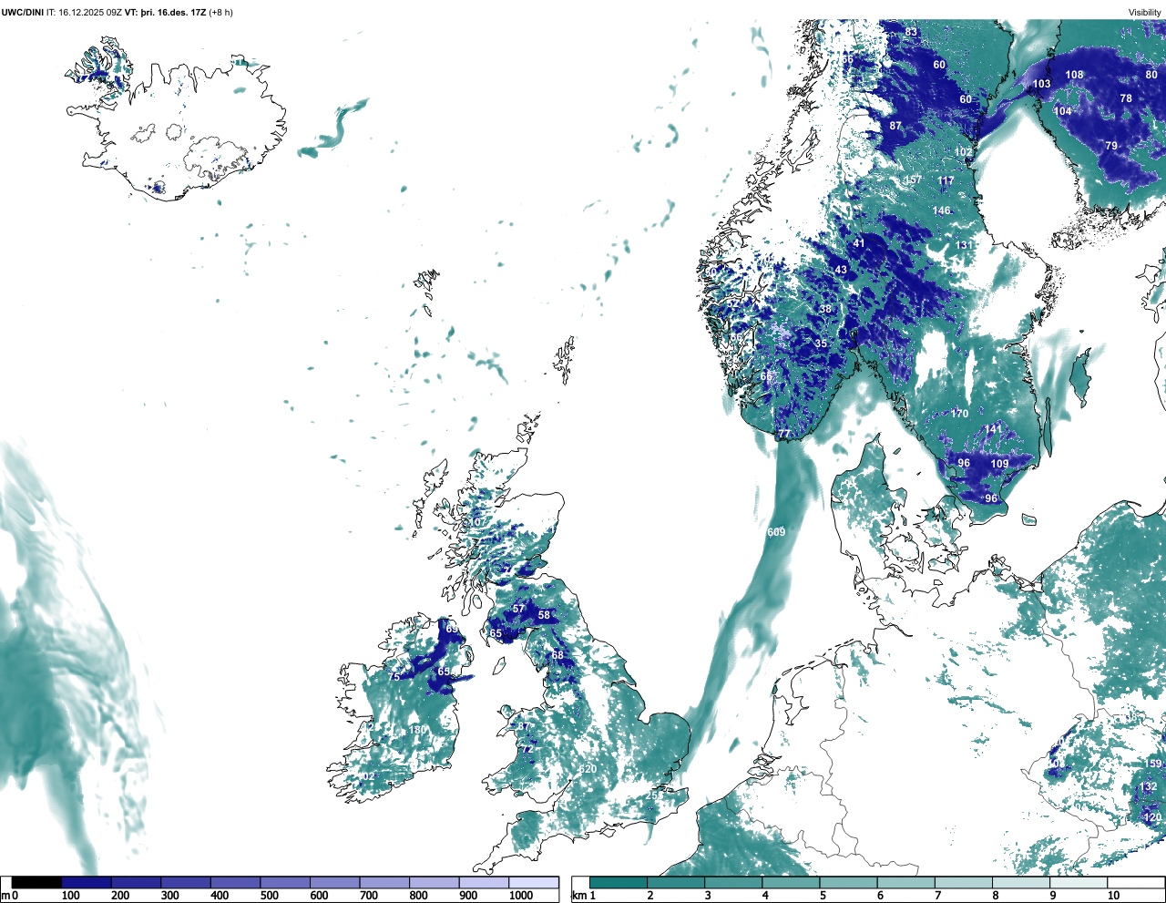Click the '(+8 h)' forecast offset text
The width and height of the screenshot is (1166, 903).
pos(220,13)
